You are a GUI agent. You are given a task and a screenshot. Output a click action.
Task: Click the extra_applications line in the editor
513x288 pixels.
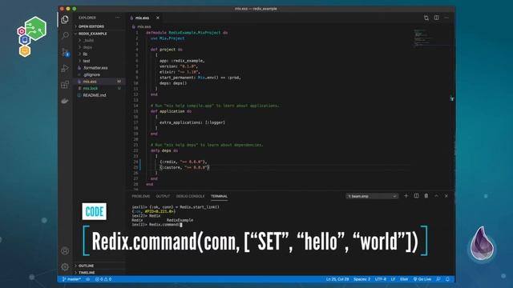[x=192, y=122]
